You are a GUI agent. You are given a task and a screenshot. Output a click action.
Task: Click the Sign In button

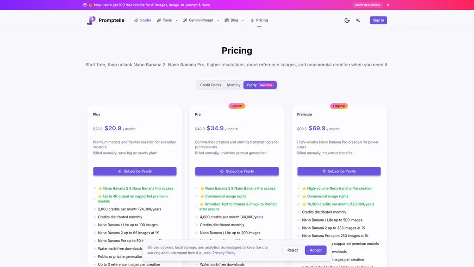pyautogui.click(x=378, y=20)
